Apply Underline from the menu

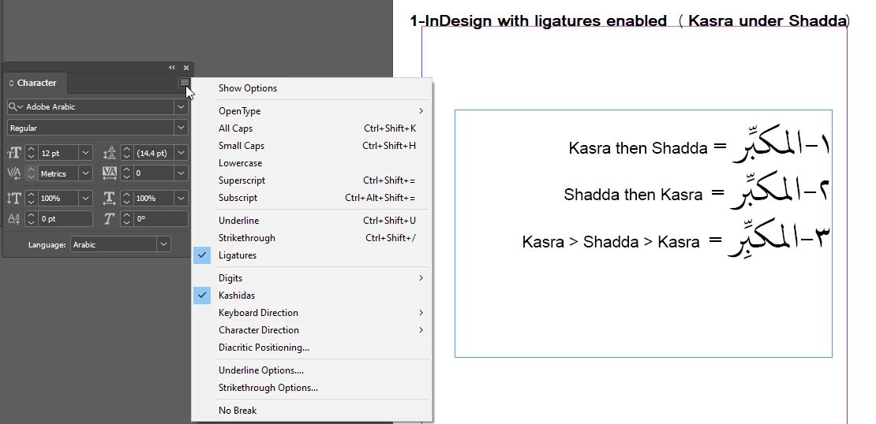click(312, 221)
